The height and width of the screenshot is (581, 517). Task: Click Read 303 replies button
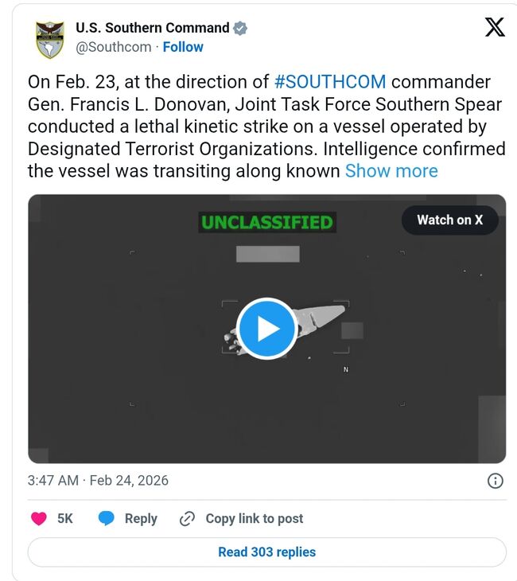point(266,552)
